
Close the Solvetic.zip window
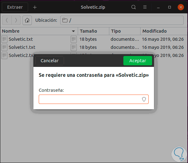181,7
